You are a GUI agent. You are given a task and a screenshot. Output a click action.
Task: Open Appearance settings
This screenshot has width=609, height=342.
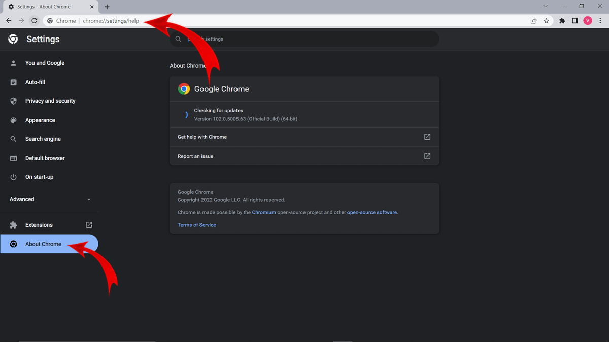click(x=40, y=120)
